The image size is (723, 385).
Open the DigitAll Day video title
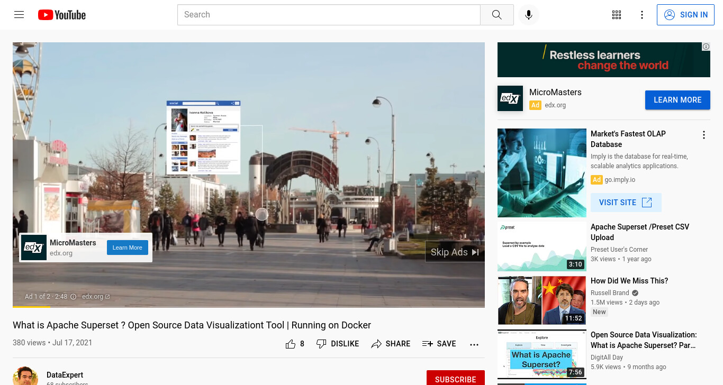click(644, 340)
